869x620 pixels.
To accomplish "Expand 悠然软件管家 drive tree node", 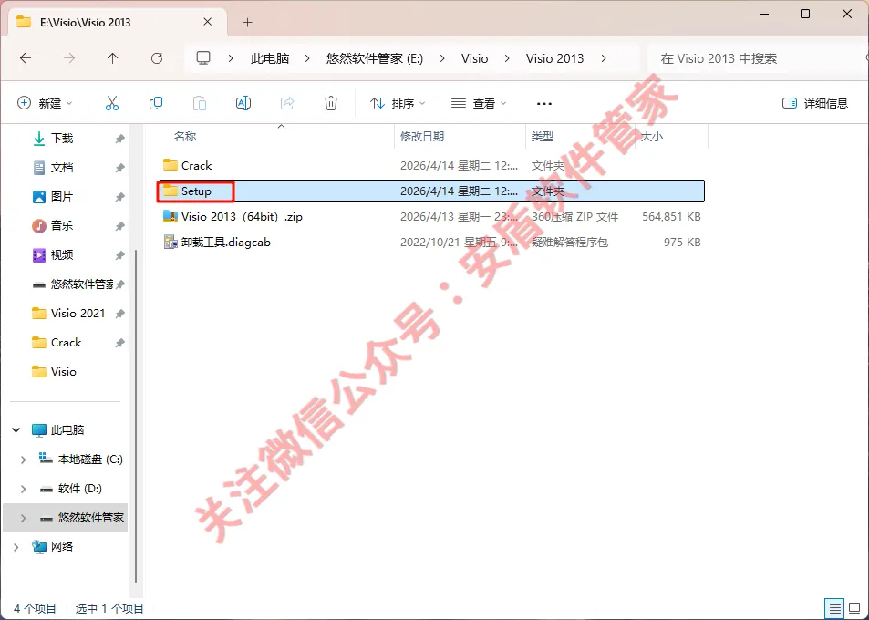I will click(23, 518).
